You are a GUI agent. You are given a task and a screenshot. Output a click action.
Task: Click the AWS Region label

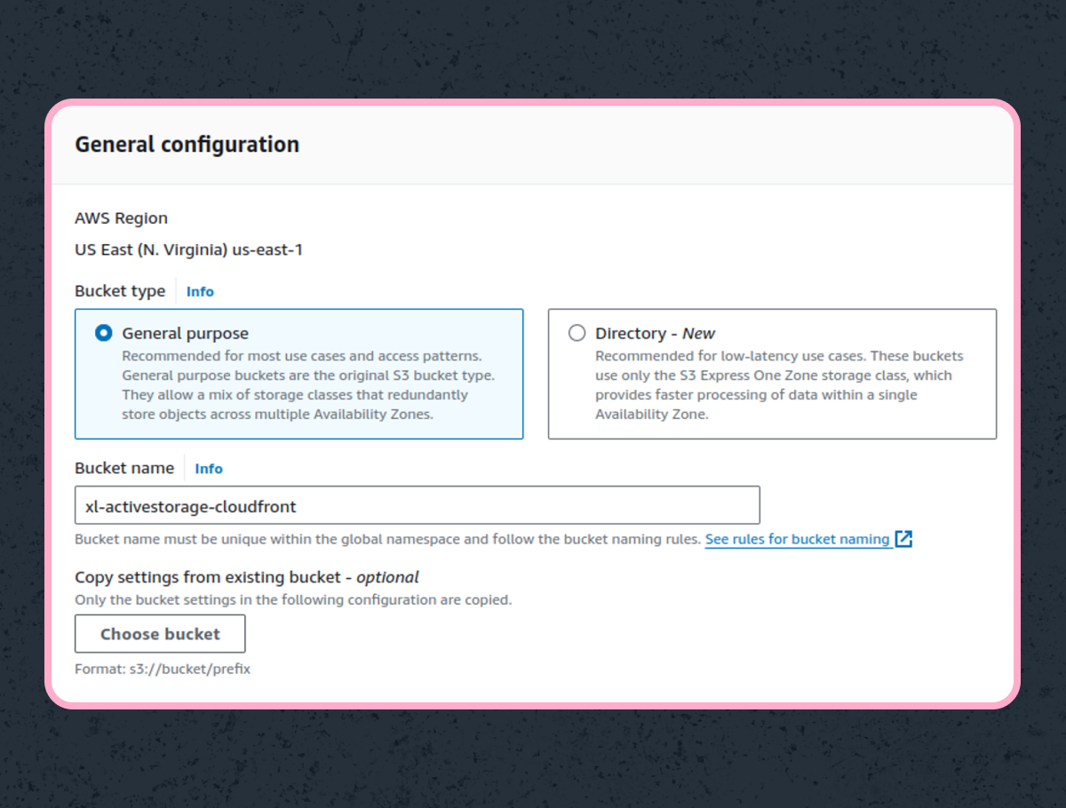pos(121,218)
